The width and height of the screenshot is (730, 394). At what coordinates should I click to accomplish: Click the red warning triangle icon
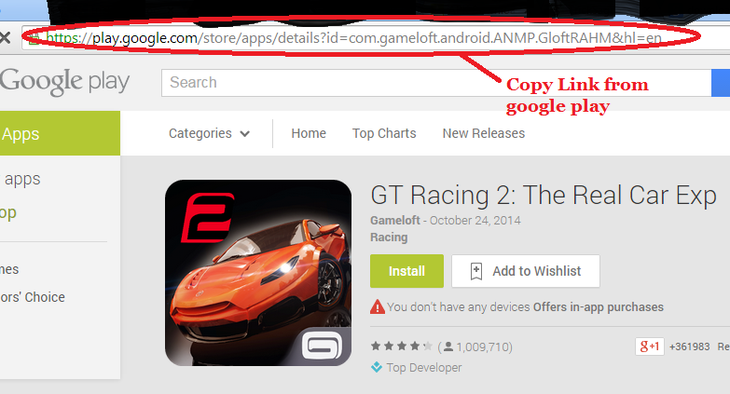(x=377, y=307)
